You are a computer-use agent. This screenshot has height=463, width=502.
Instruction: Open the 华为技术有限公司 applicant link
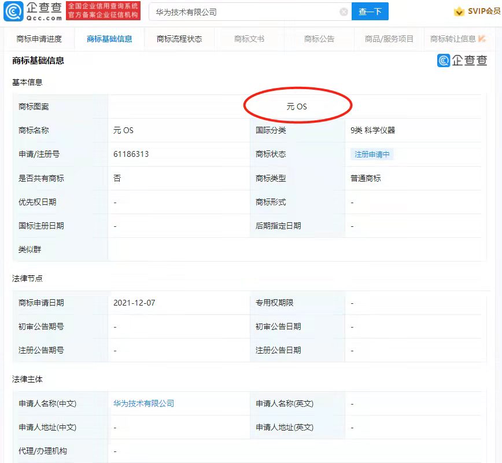tap(143, 403)
